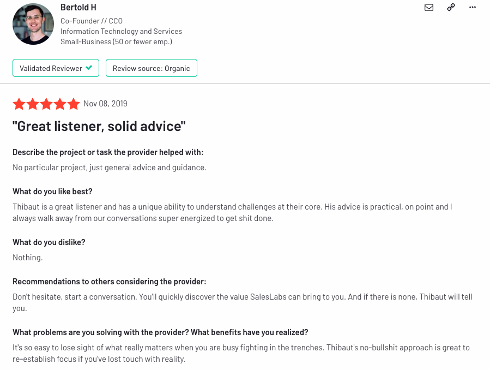Click the Nov 08, 2019 review date
Viewport: 490px width, 370px height.
pyautogui.click(x=105, y=104)
